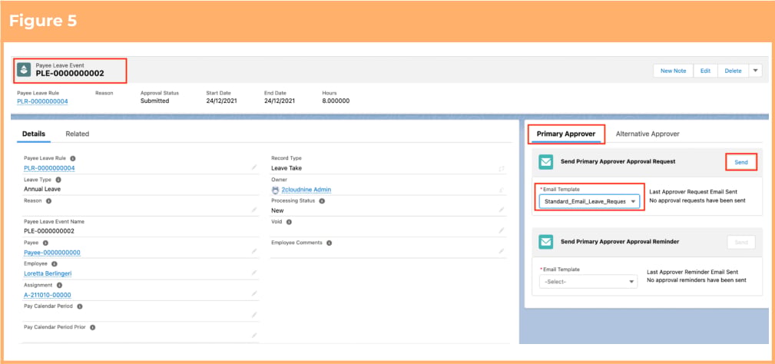The image size is (775, 364).
Task: Open PLR-0000000004 link in Details section
Action: tap(49, 168)
